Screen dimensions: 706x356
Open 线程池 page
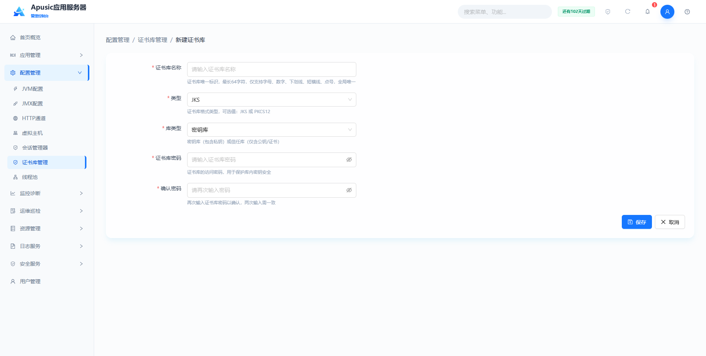pyautogui.click(x=47, y=177)
